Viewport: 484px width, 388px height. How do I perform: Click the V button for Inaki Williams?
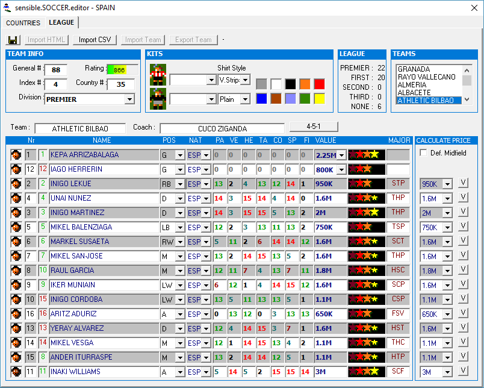click(463, 371)
